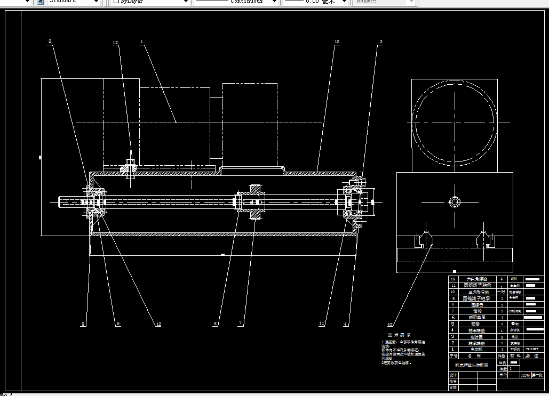549x396 pixels.
Task: Click the 审核 label in title block
Action: point(453,387)
